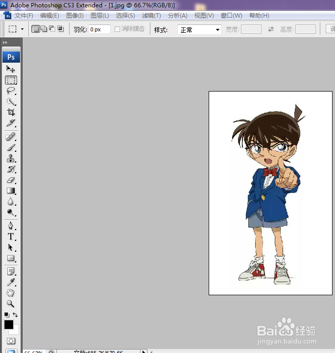Choose Subtract from Selection mode
The width and height of the screenshot is (335, 353).
point(52,29)
